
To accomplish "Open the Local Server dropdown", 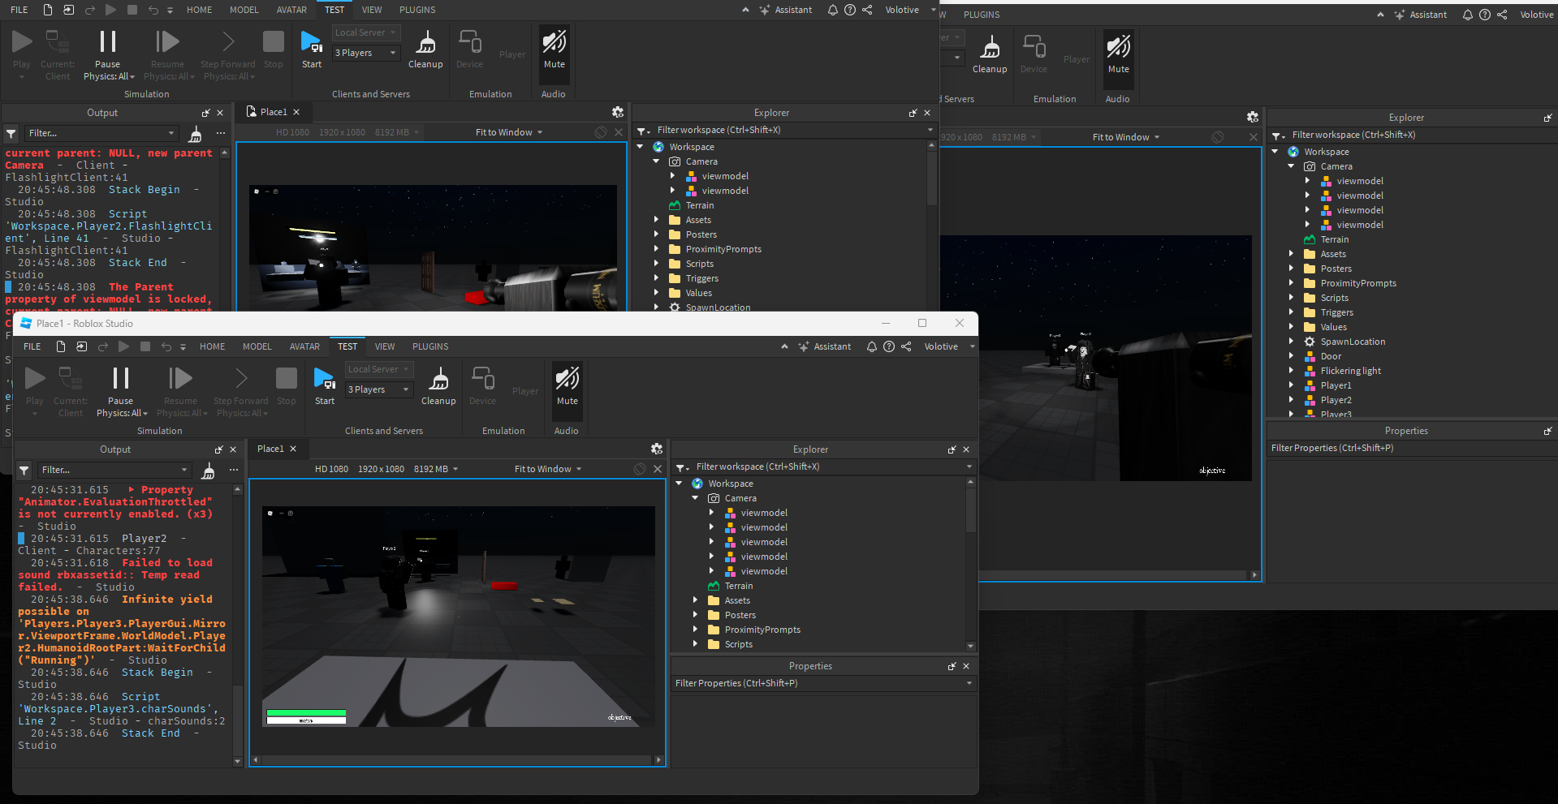I will pos(379,369).
